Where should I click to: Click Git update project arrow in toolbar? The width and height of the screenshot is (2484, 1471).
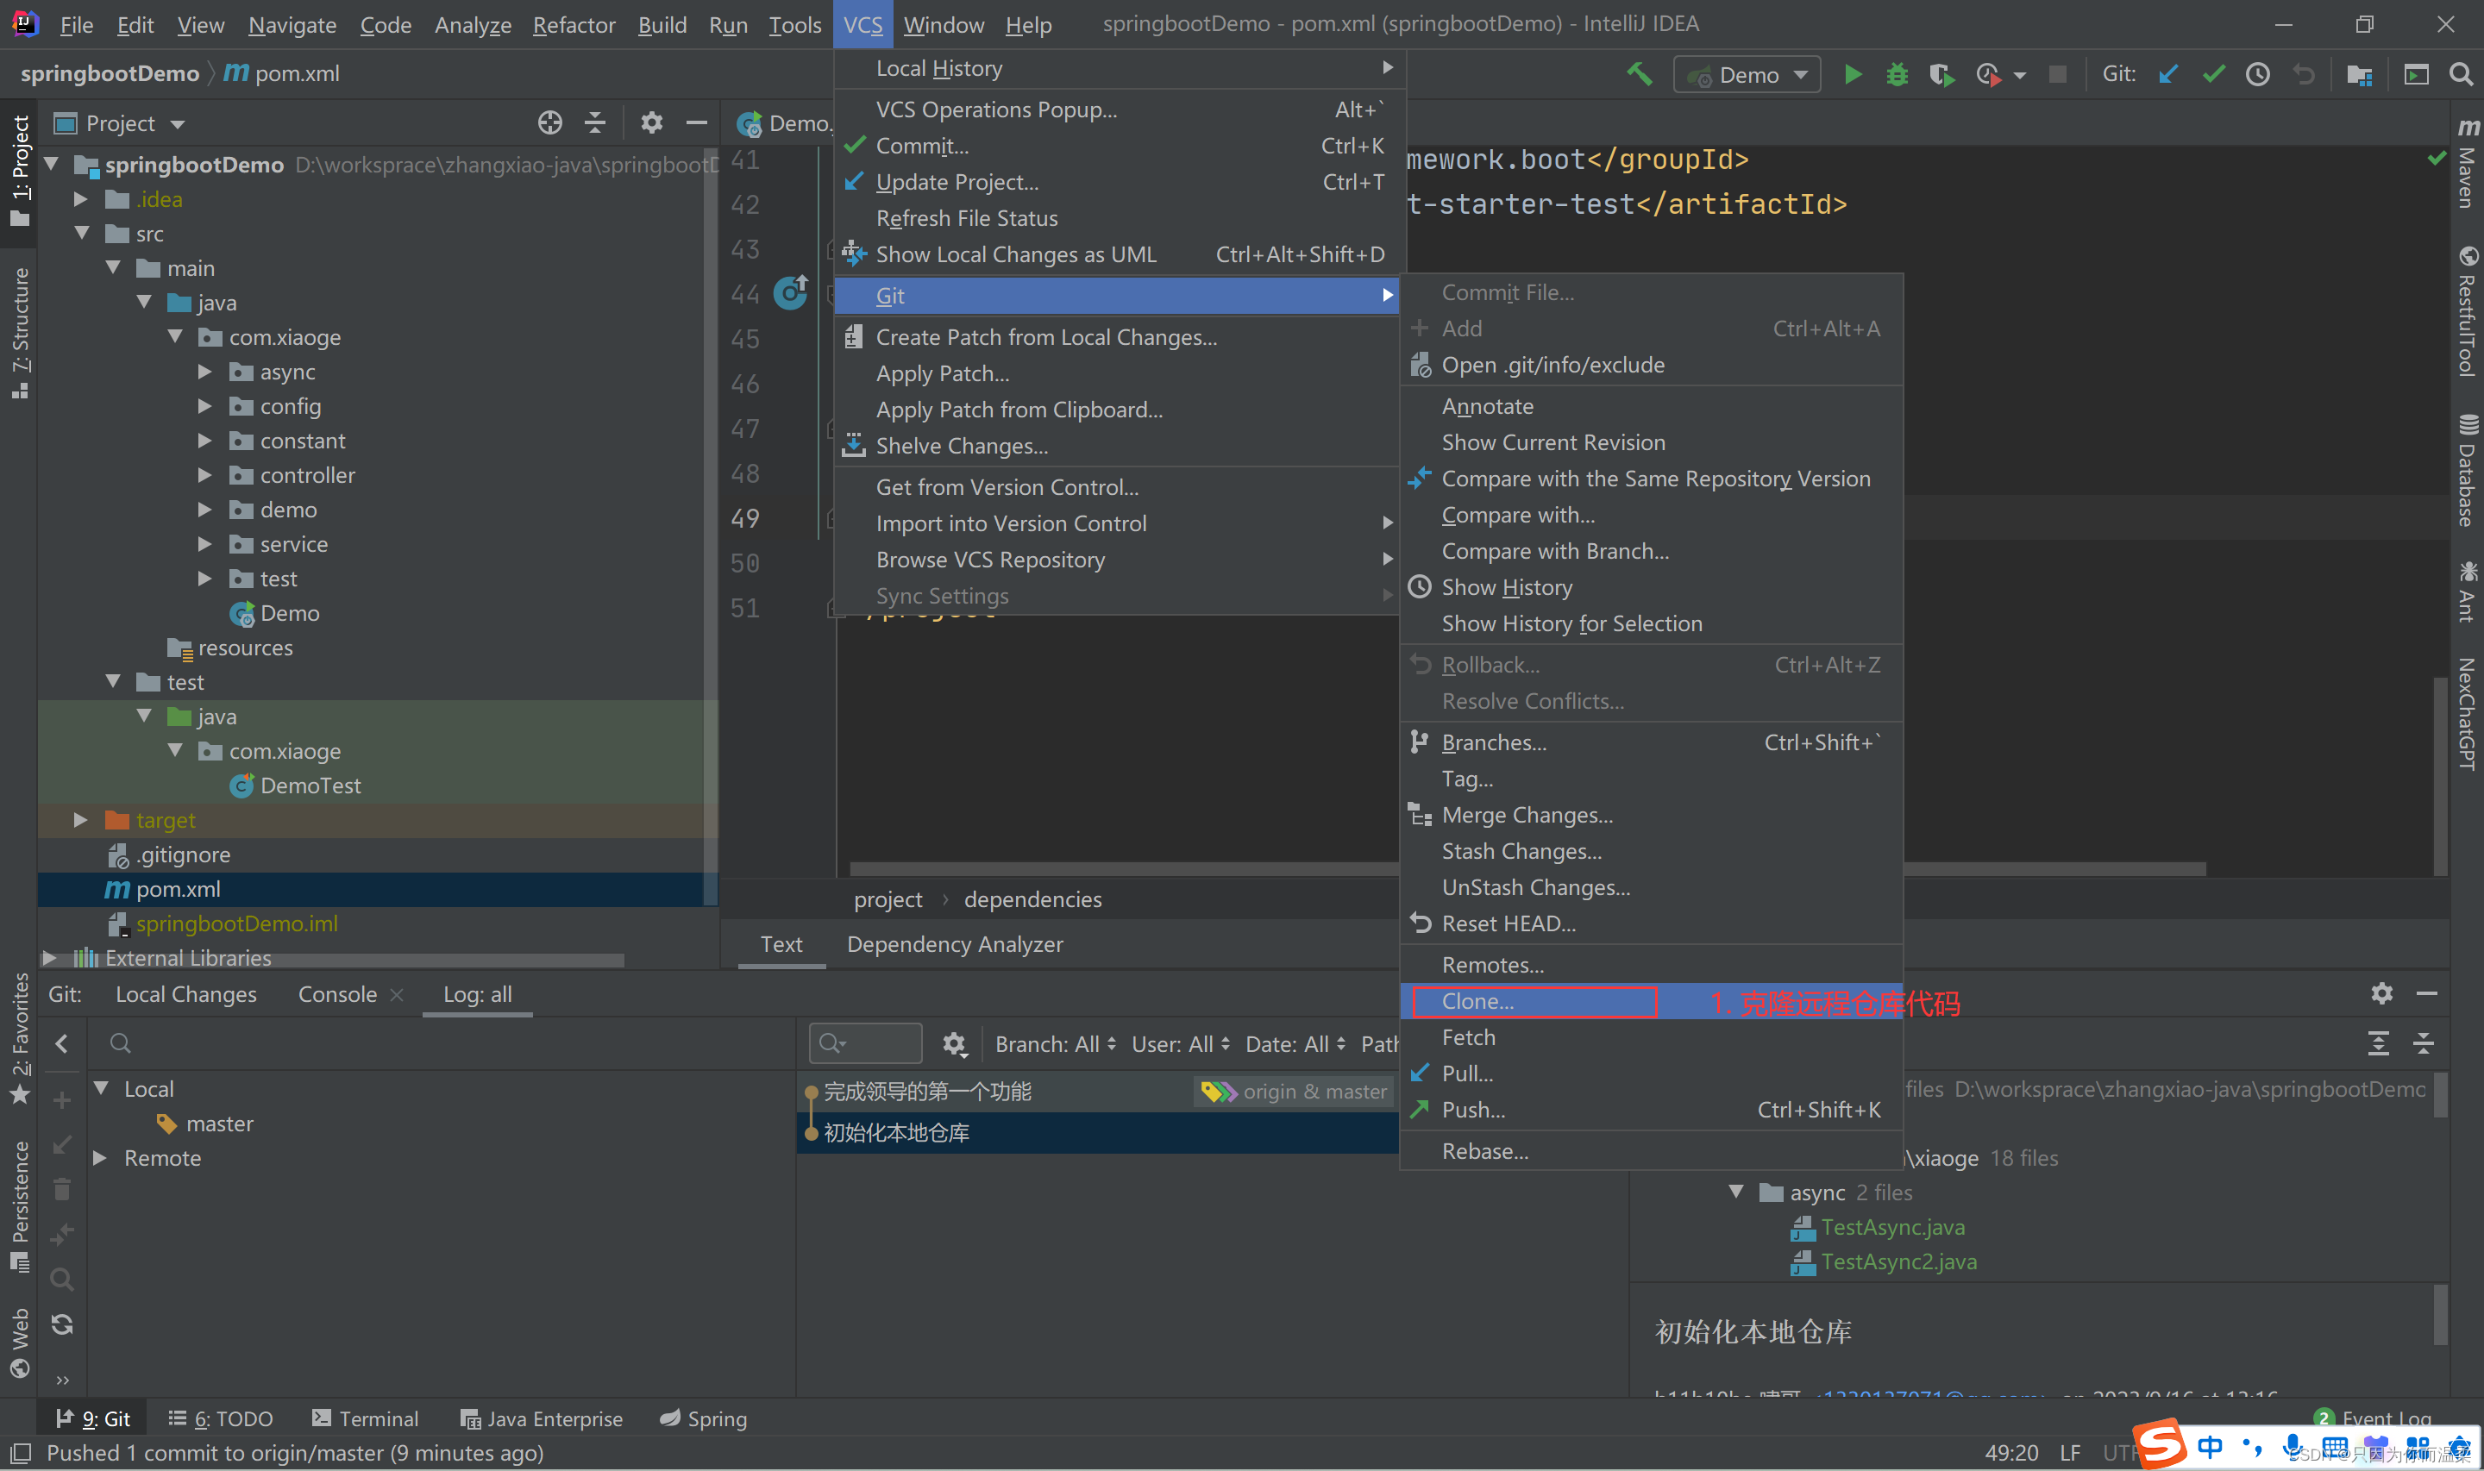2167,74
